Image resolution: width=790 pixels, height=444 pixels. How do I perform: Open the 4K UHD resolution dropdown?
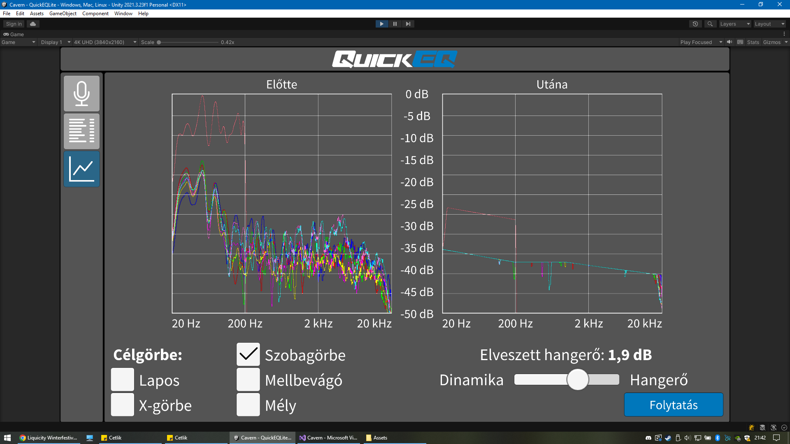(105, 42)
